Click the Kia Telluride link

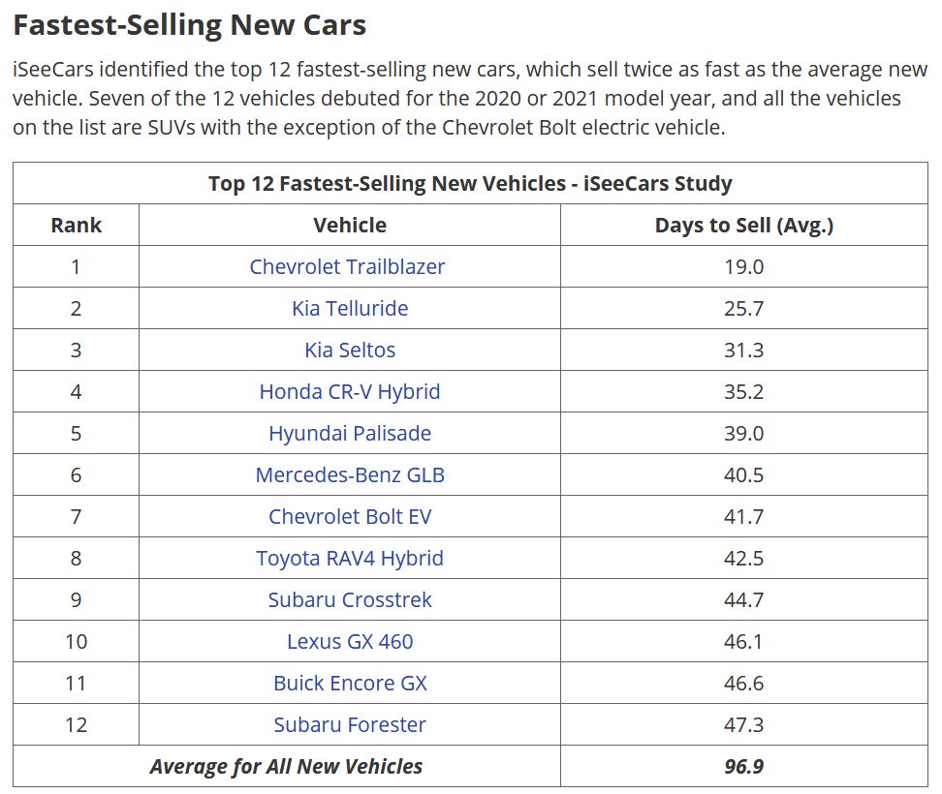(350, 308)
